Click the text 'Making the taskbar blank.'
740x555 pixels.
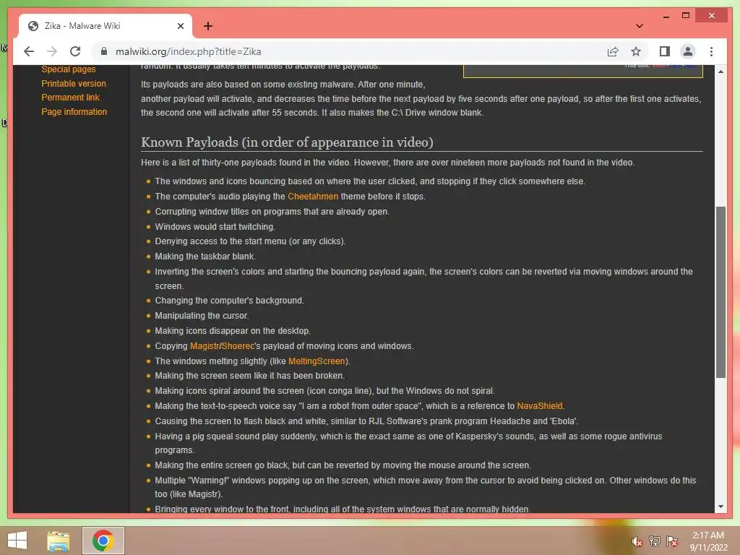(205, 257)
